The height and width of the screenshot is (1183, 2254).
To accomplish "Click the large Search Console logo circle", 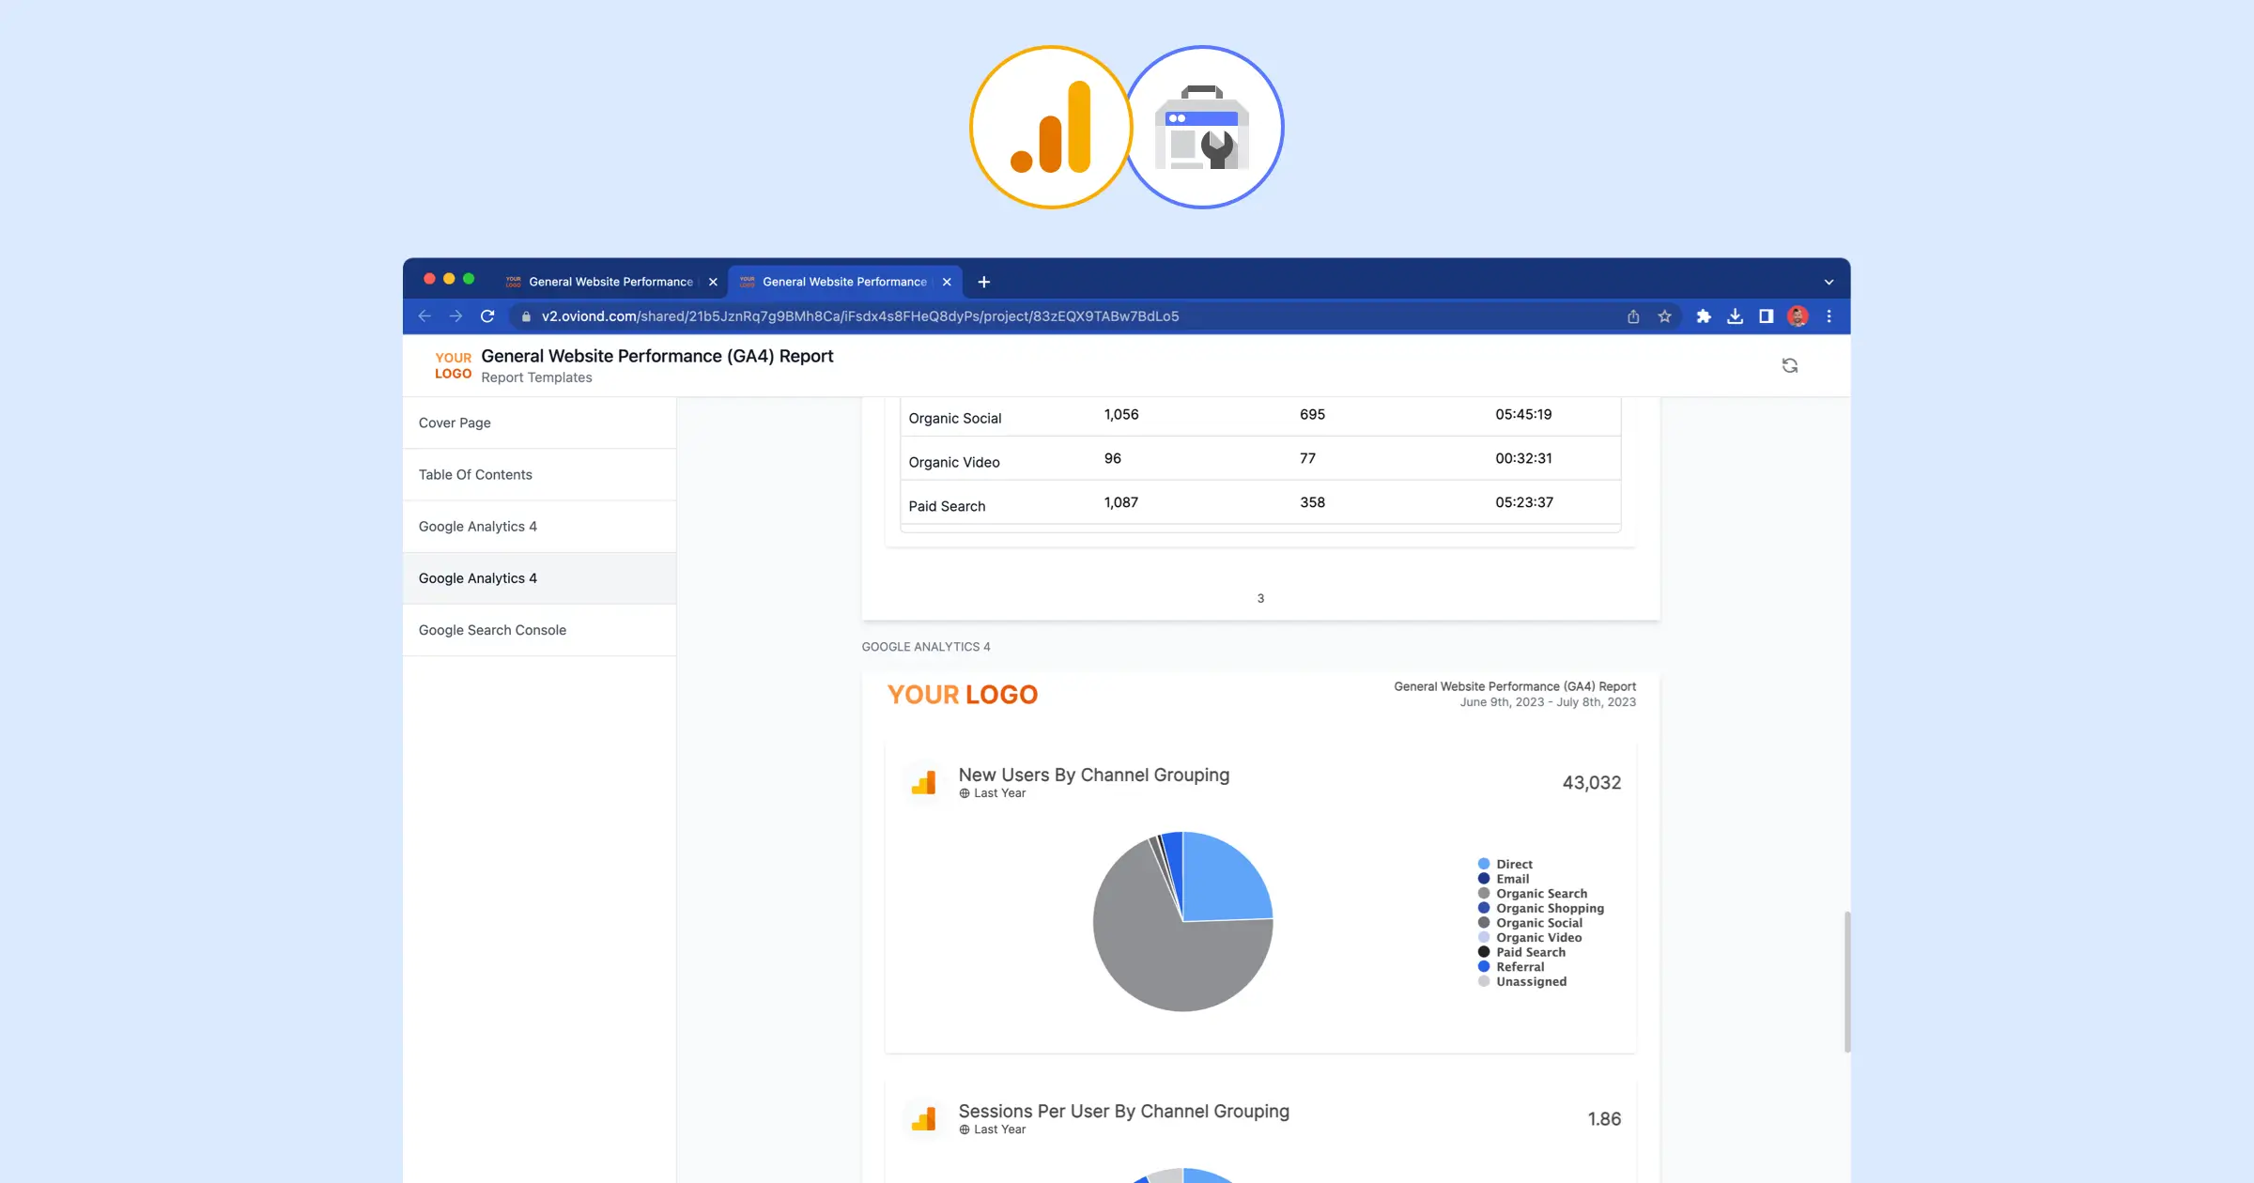I will click(x=1203, y=127).
